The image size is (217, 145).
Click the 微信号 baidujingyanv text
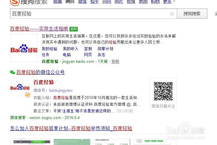[x=53, y=90]
